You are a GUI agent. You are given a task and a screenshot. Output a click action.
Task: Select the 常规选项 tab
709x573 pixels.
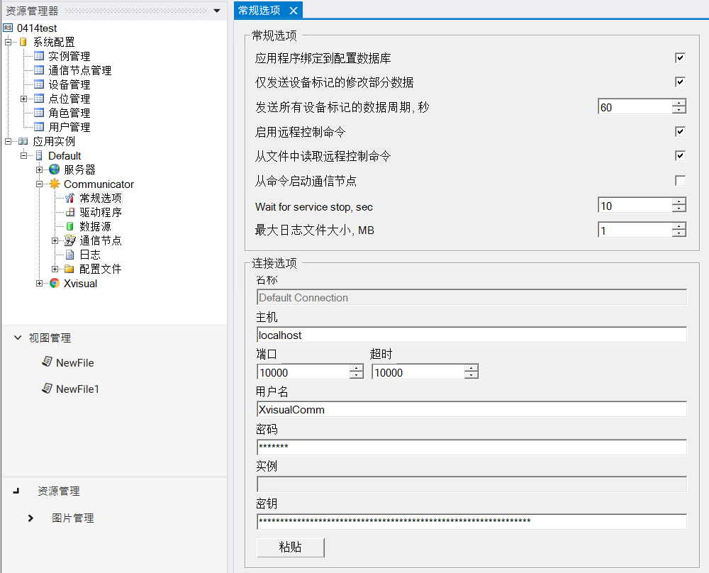coord(259,11)
